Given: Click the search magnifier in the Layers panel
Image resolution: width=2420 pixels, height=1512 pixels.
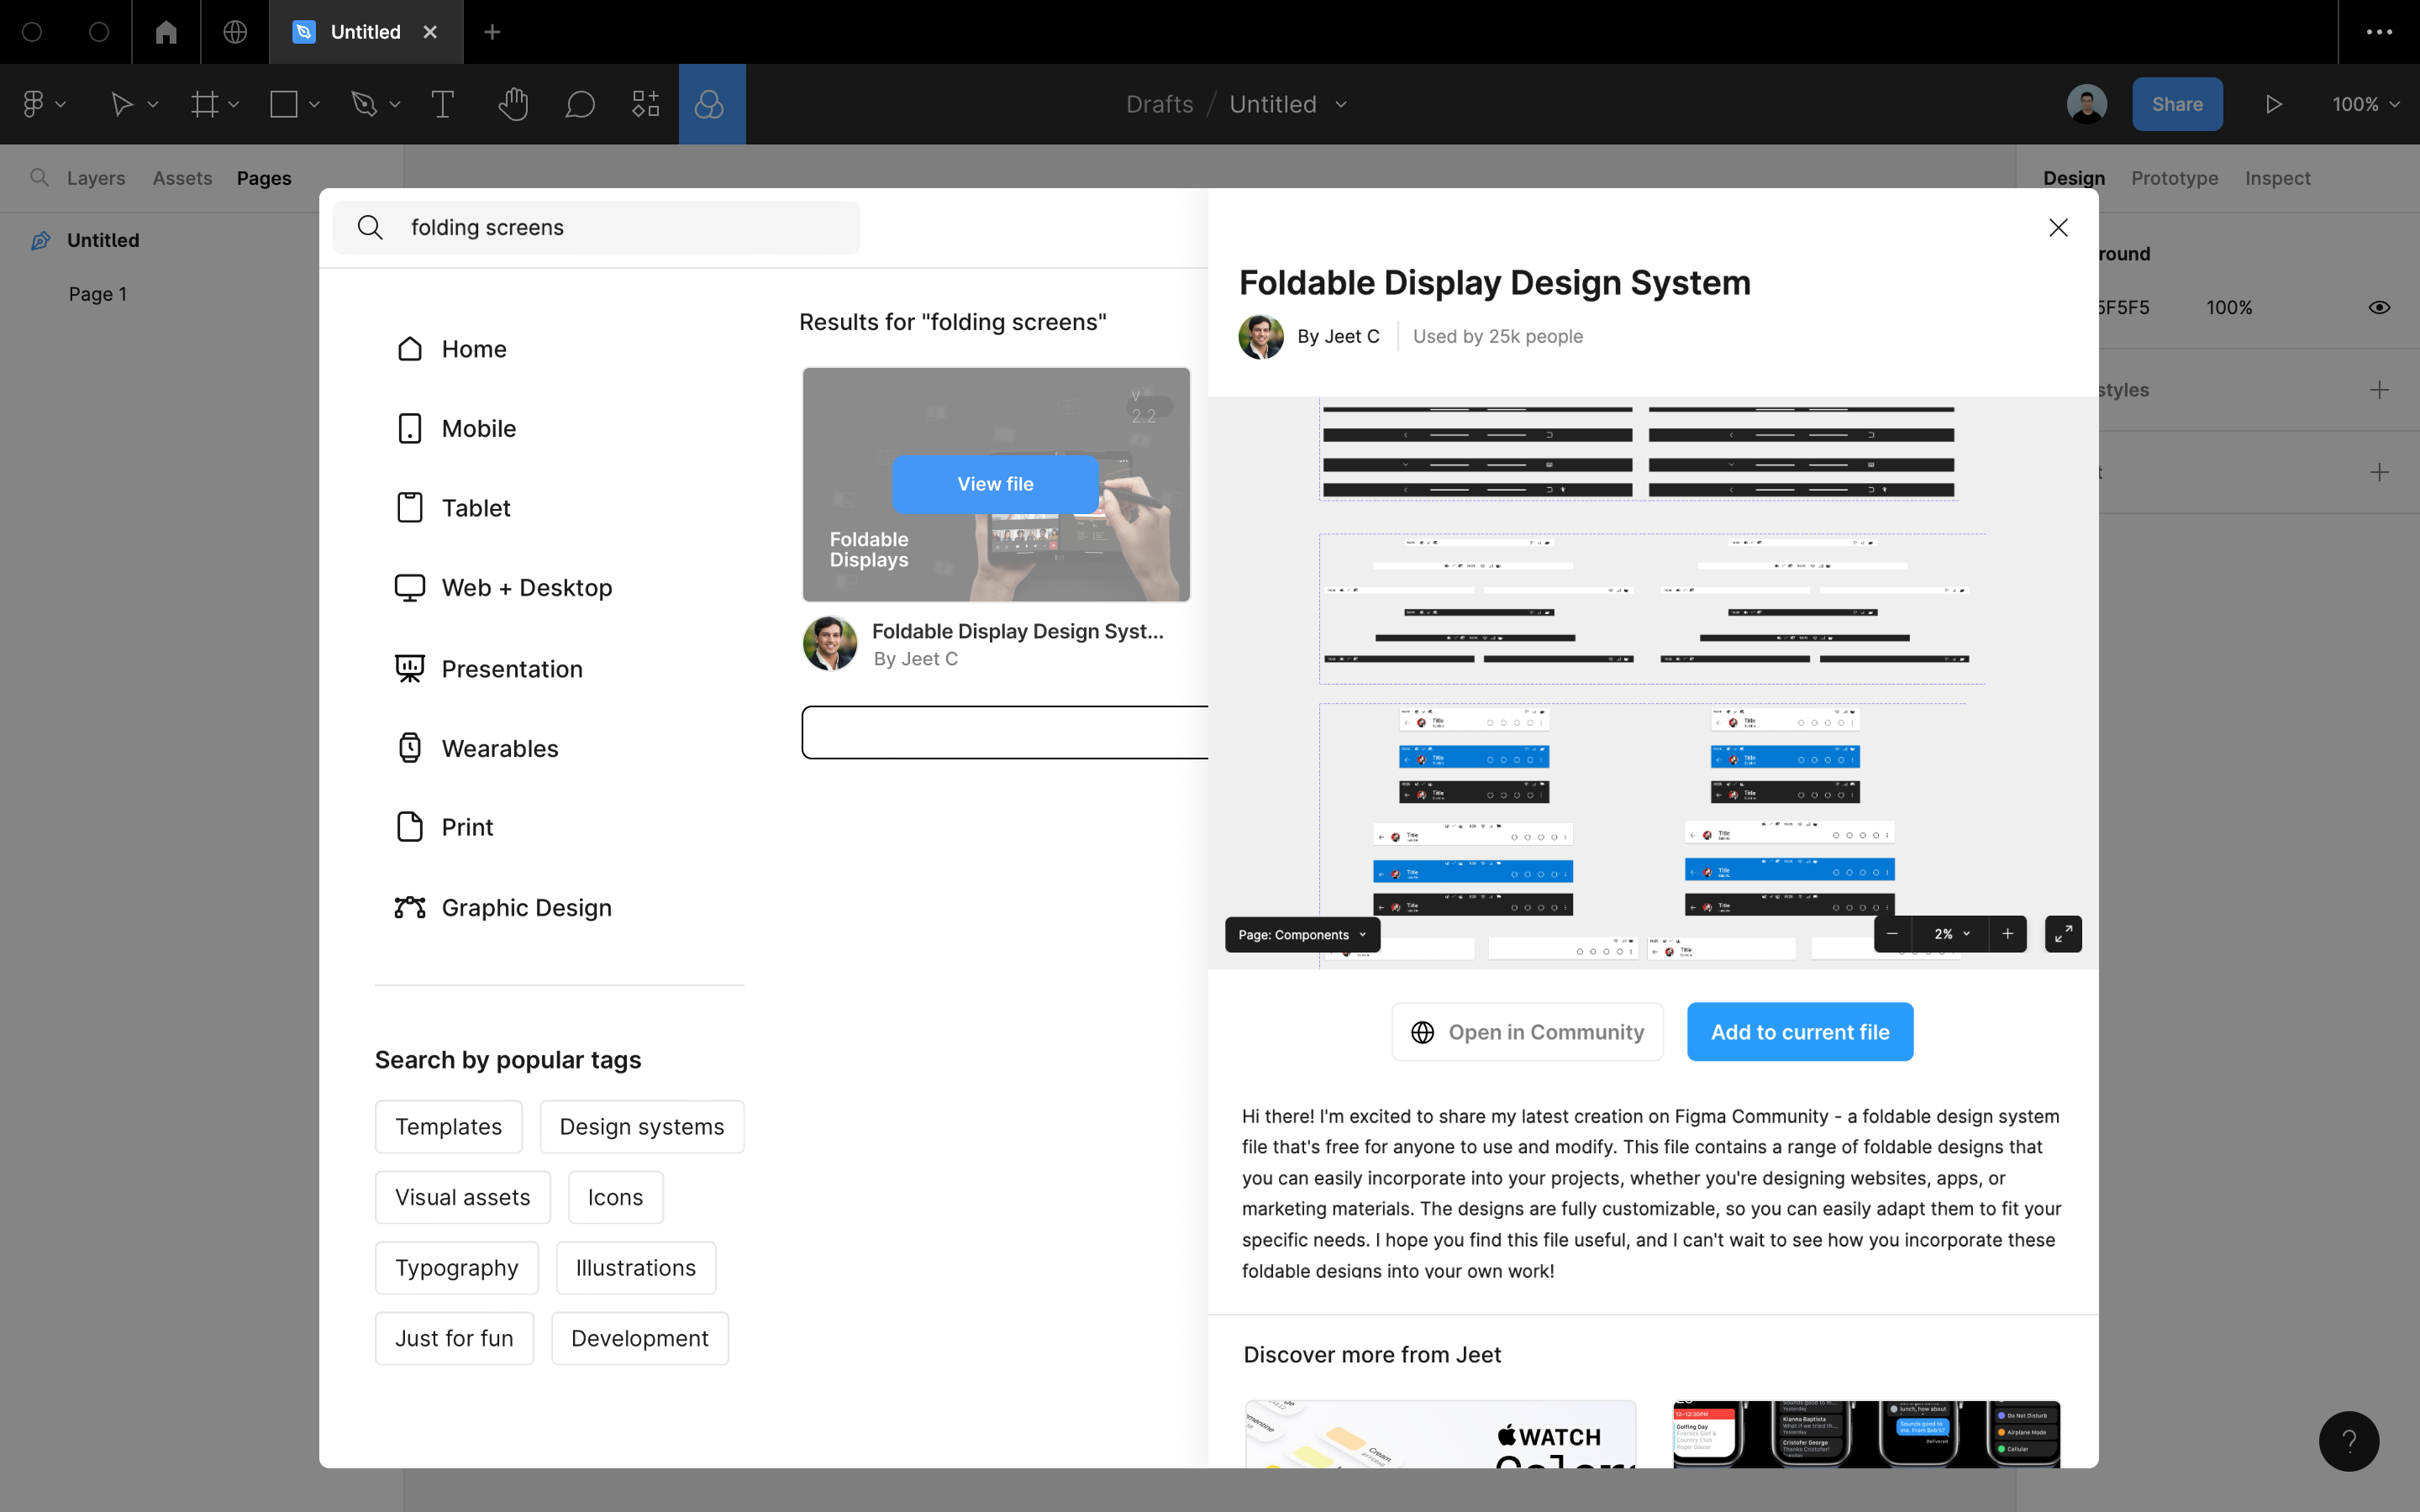Looking at the screenshot, I should point(39,177).
